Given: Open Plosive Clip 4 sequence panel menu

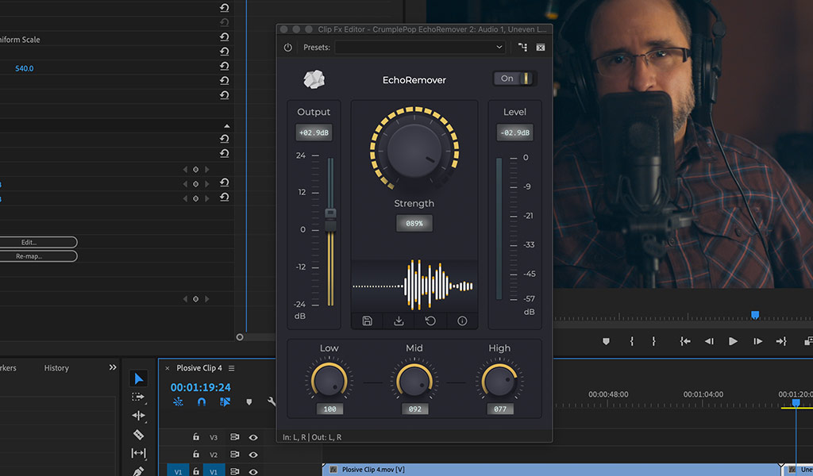Looking at the screenshot, I should (x=231, y=368).
